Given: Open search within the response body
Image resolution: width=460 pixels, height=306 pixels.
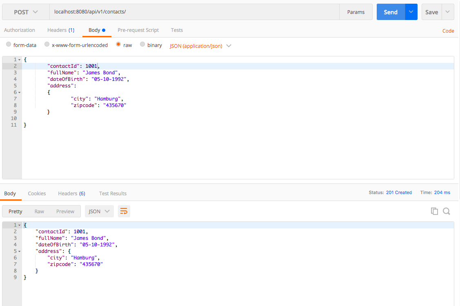Looking at the screenshot, I should pyautogui.click(x=447, y=211).
